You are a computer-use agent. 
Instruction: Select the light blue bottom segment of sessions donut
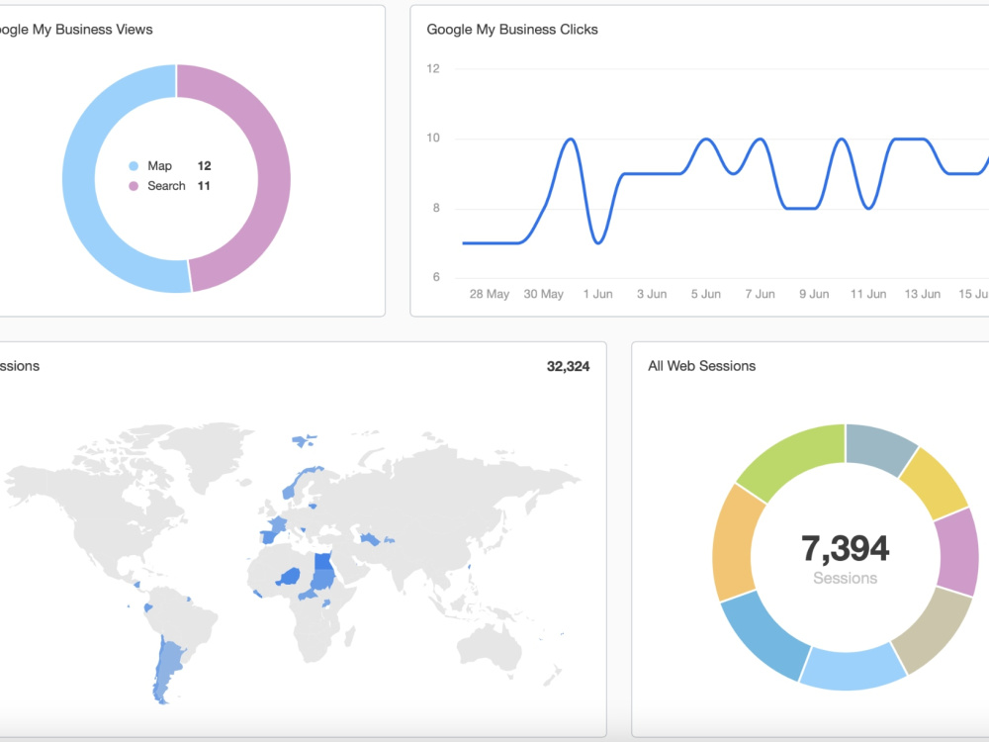(852, 669)
